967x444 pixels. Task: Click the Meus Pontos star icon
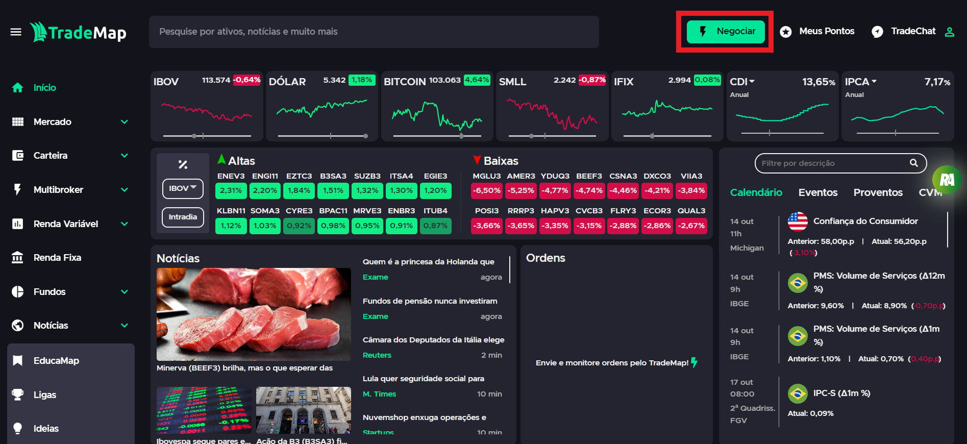786,32
